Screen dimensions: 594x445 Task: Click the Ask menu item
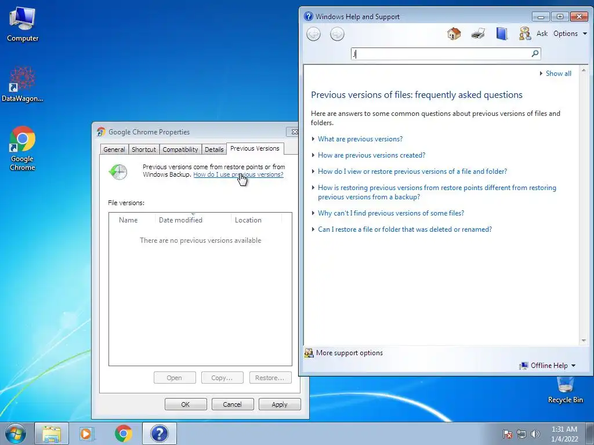[x=542, y=34]
